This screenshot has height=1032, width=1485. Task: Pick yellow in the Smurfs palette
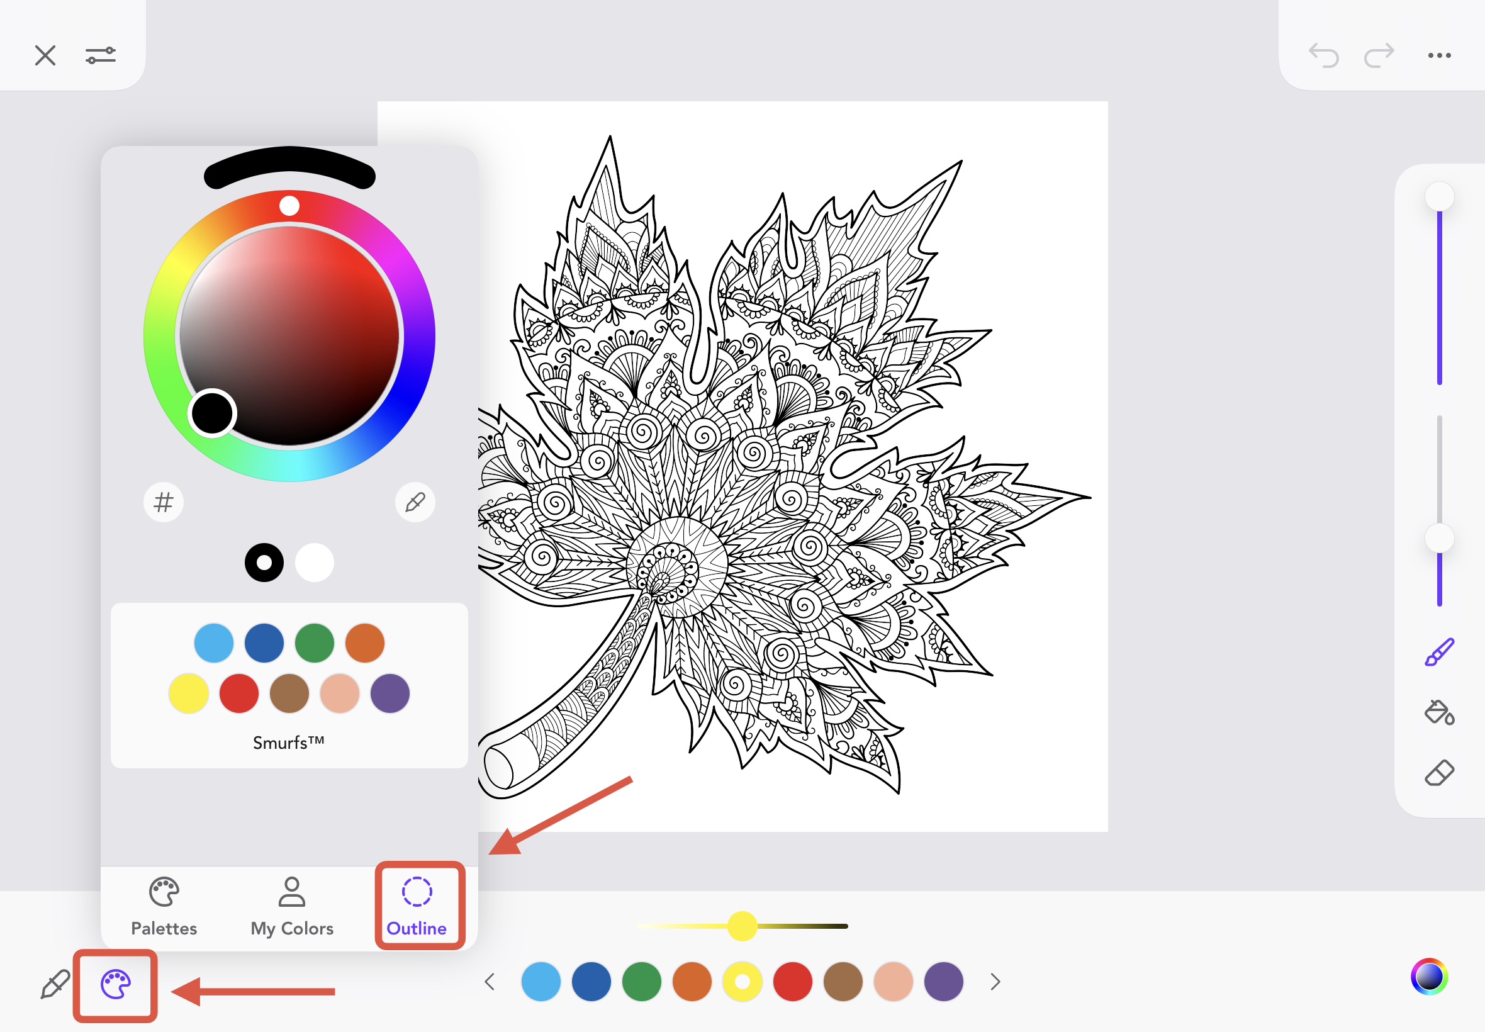coord(189,693)
